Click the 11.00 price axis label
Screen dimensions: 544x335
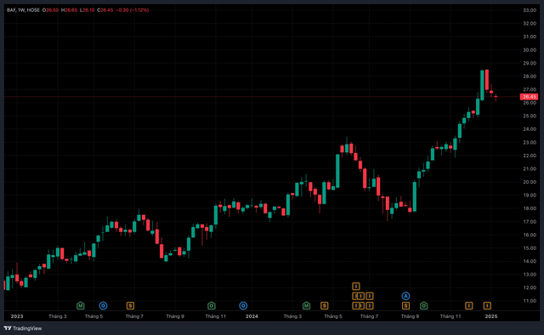(530, 301)
